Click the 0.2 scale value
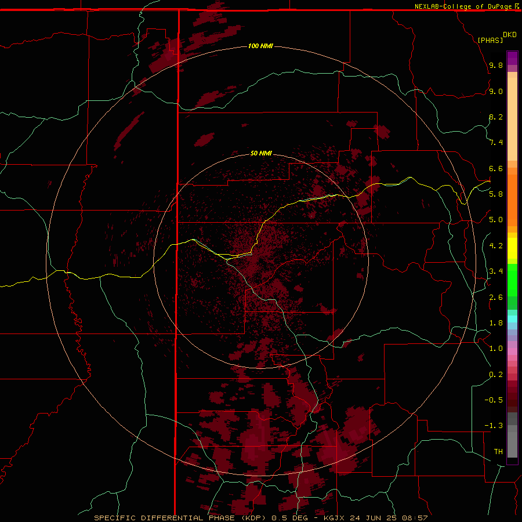 pos(496,375)
